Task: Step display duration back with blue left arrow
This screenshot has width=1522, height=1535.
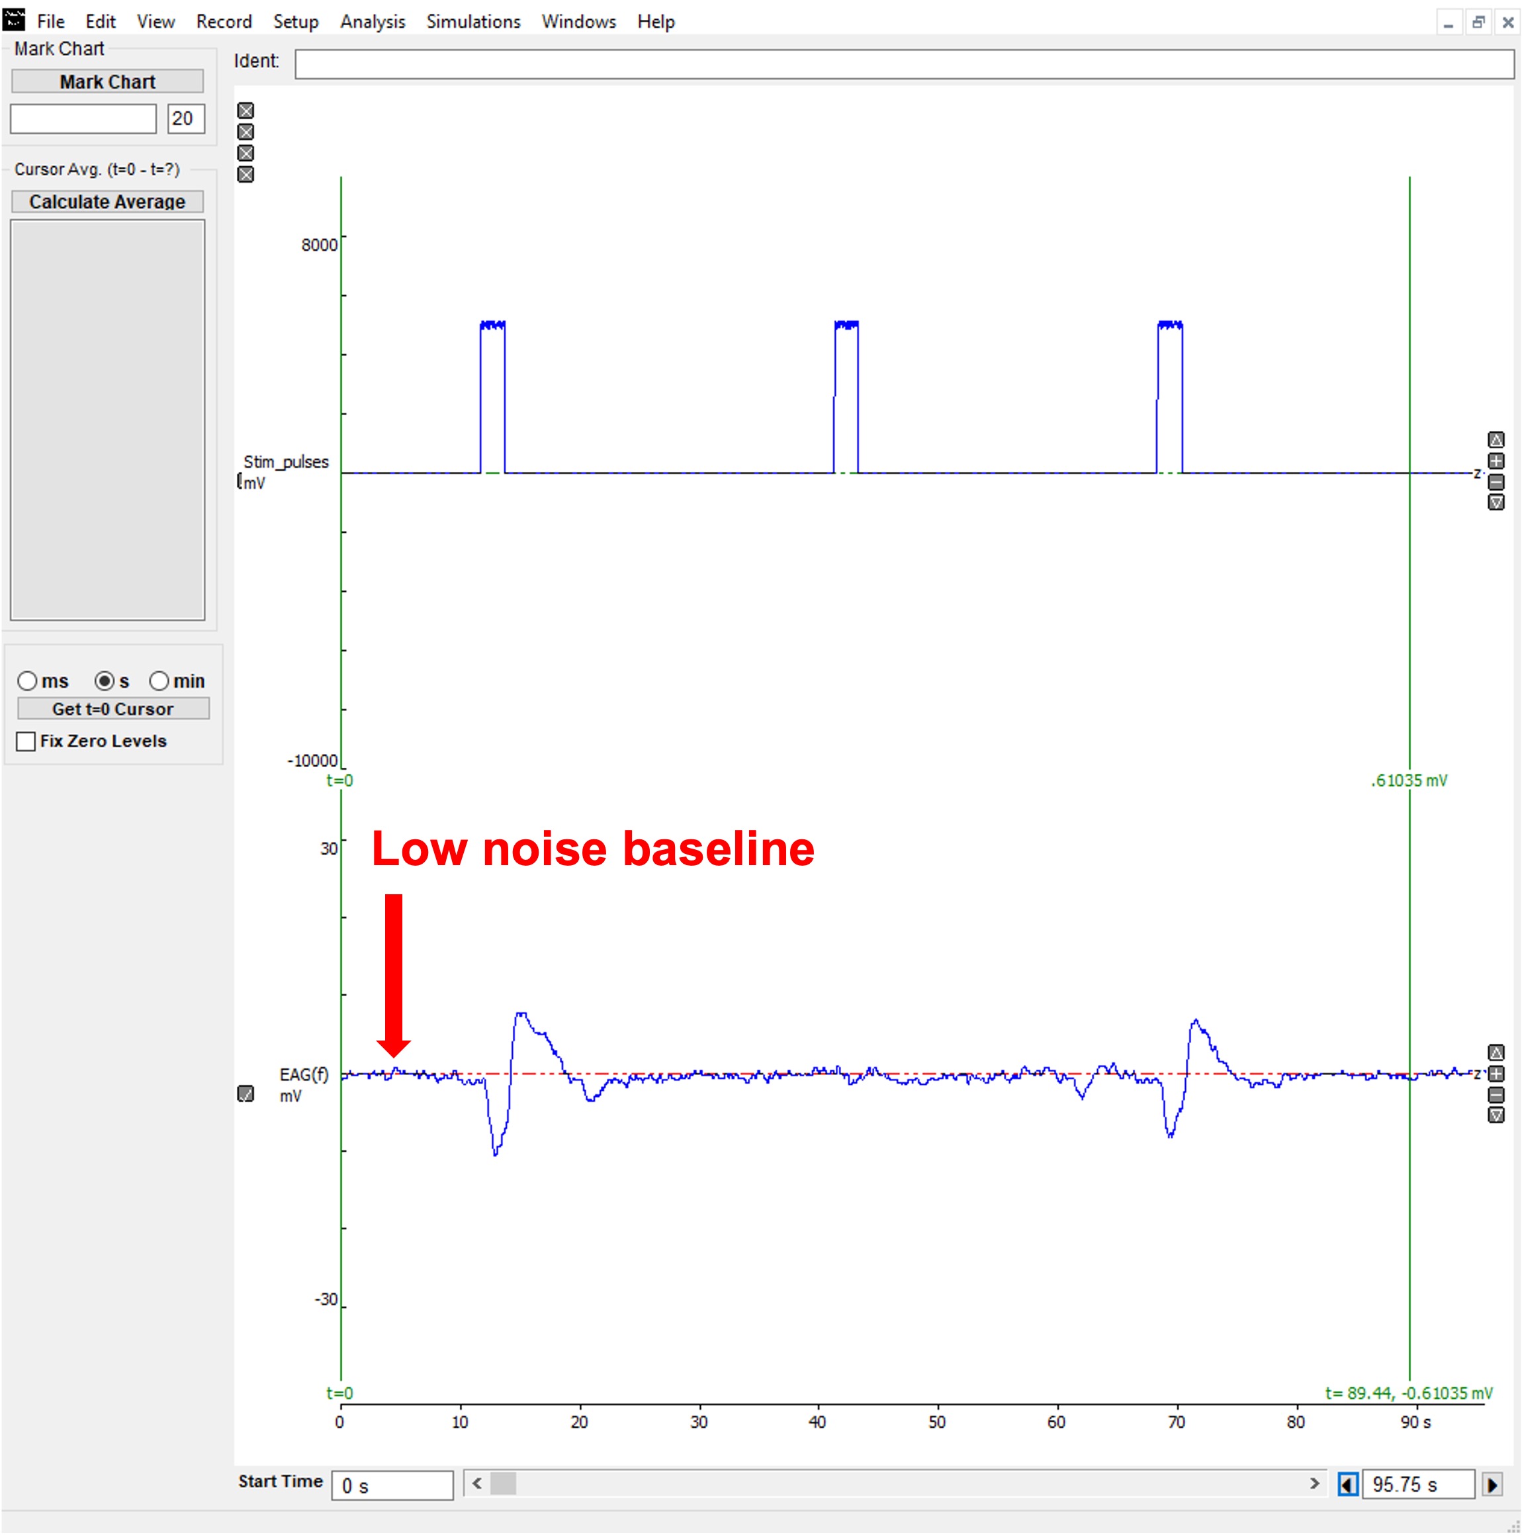Action: click(x=1347, y=1484)
